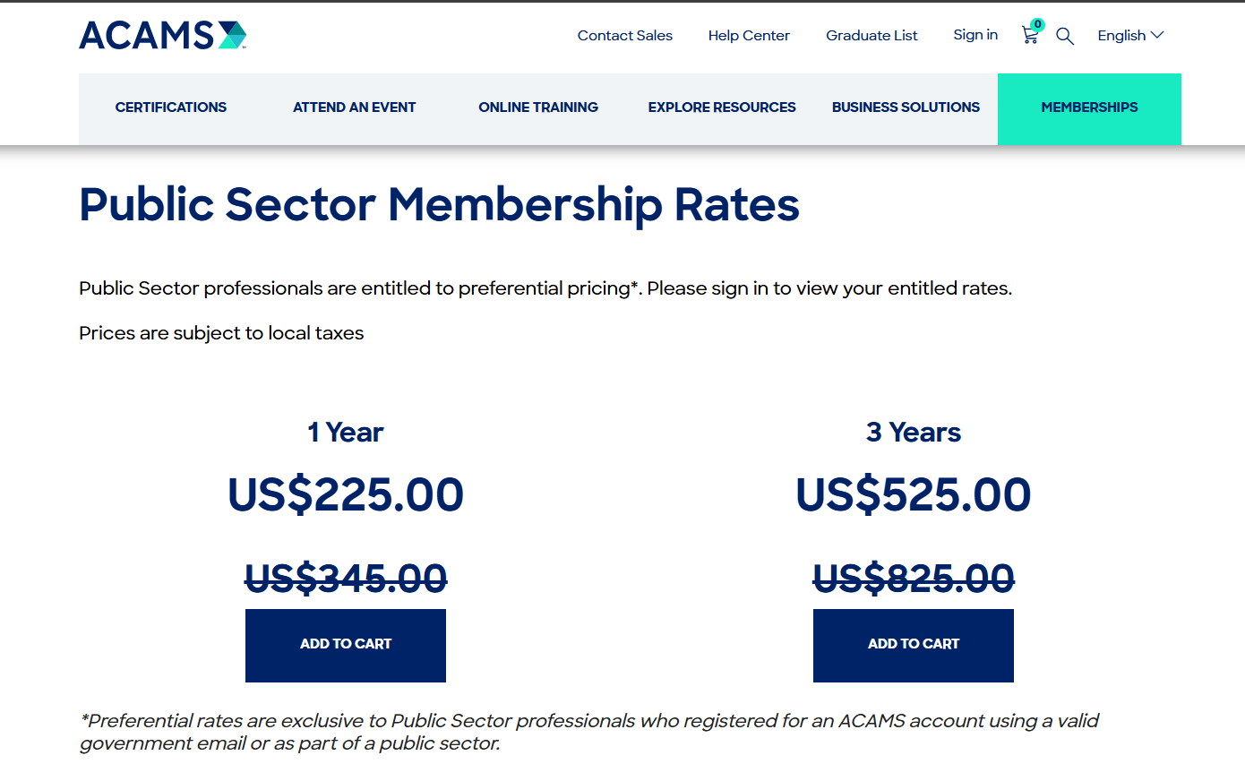Click the Public Sector Membership Rates heading

point(439,205)
